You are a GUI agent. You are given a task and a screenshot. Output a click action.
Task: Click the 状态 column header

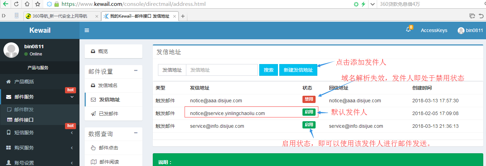pos(307,88)
